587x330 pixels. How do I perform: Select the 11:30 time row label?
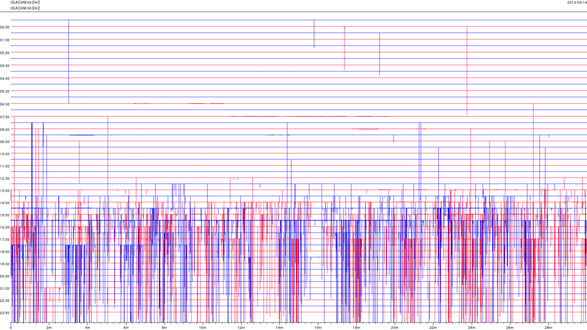(x=5, y=166)
